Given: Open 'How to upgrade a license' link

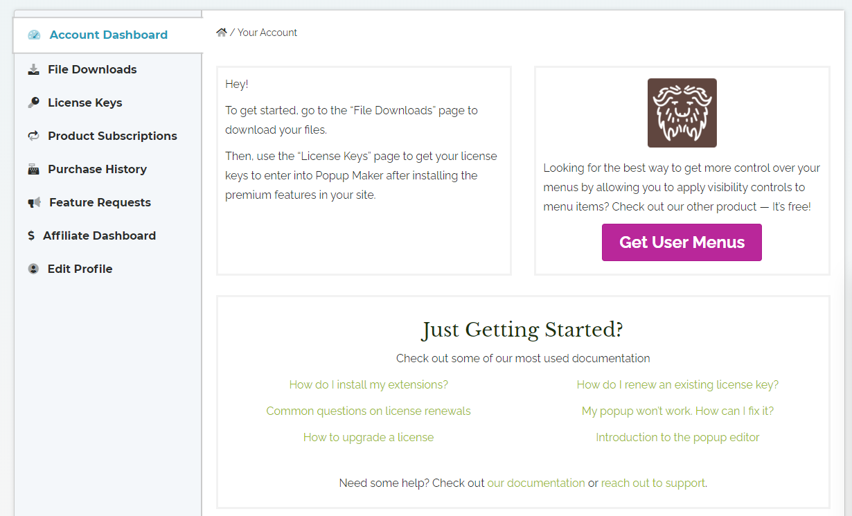Looking at the screenshot, I should [369, 437].
